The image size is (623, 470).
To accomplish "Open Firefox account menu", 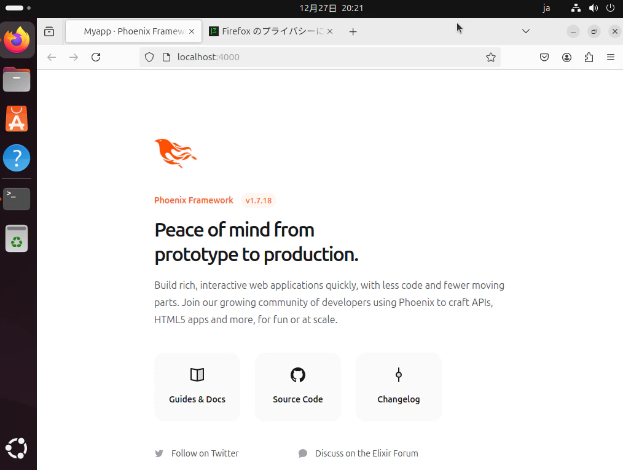I will [566, 57].
